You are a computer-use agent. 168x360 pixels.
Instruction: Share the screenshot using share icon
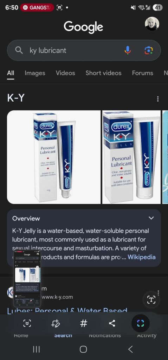112,323
